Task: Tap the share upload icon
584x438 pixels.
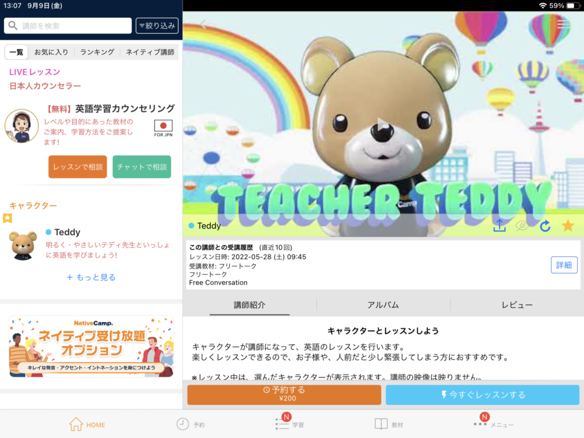Action: [x=499, y=225]
